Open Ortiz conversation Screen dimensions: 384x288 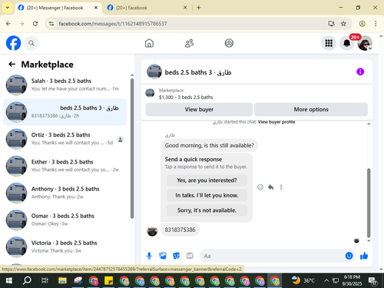tap(65, 139)
